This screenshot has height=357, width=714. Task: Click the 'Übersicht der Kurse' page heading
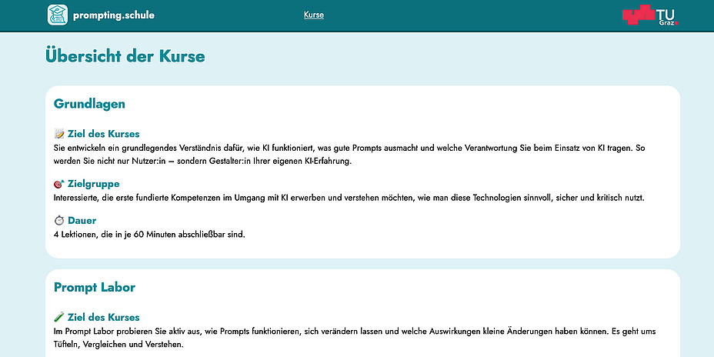[x=125, y=57]
